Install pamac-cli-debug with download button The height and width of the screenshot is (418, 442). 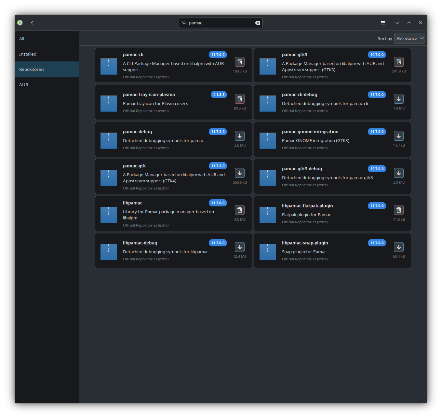pos(399,99)
